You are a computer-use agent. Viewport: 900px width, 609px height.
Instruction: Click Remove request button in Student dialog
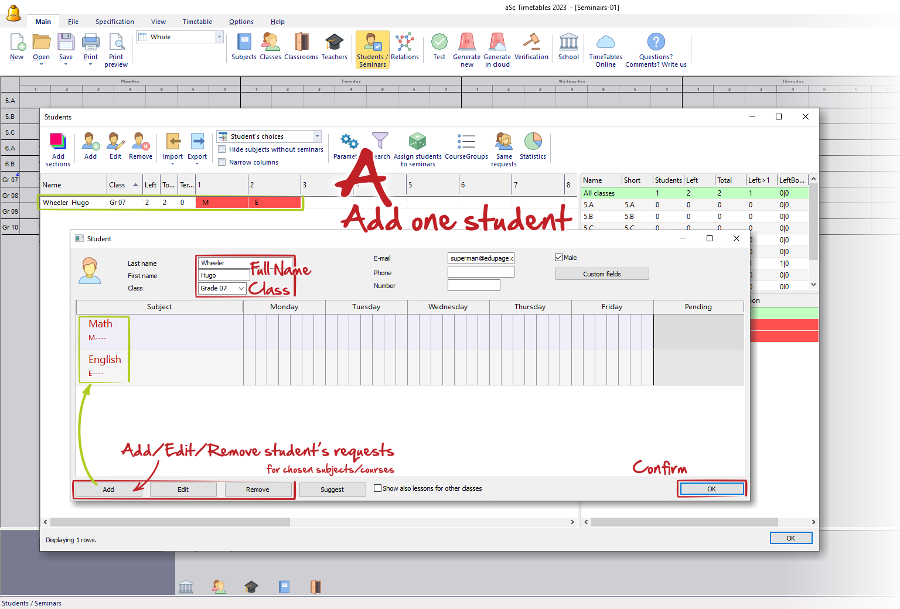[258, 490]
